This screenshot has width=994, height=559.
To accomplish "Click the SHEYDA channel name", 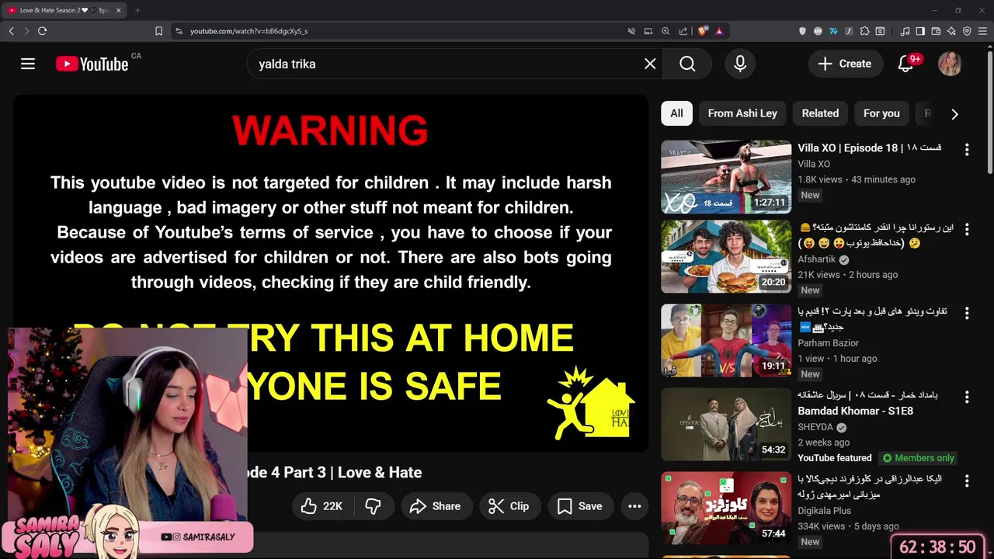I will pyautogui.click(x=815, y=427).
